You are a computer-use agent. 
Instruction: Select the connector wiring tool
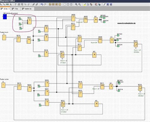point(4,4)
